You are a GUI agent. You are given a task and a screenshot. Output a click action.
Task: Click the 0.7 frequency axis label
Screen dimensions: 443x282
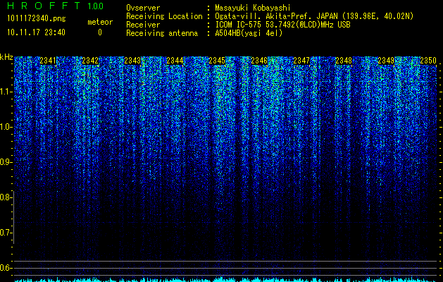pyautogui.click(x=6, y=233)
